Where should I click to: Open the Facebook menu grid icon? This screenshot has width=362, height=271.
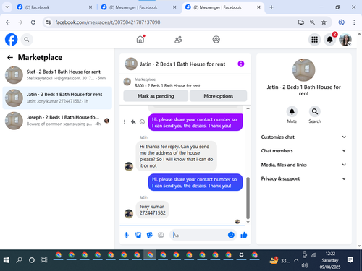click(x=314, y=40)
